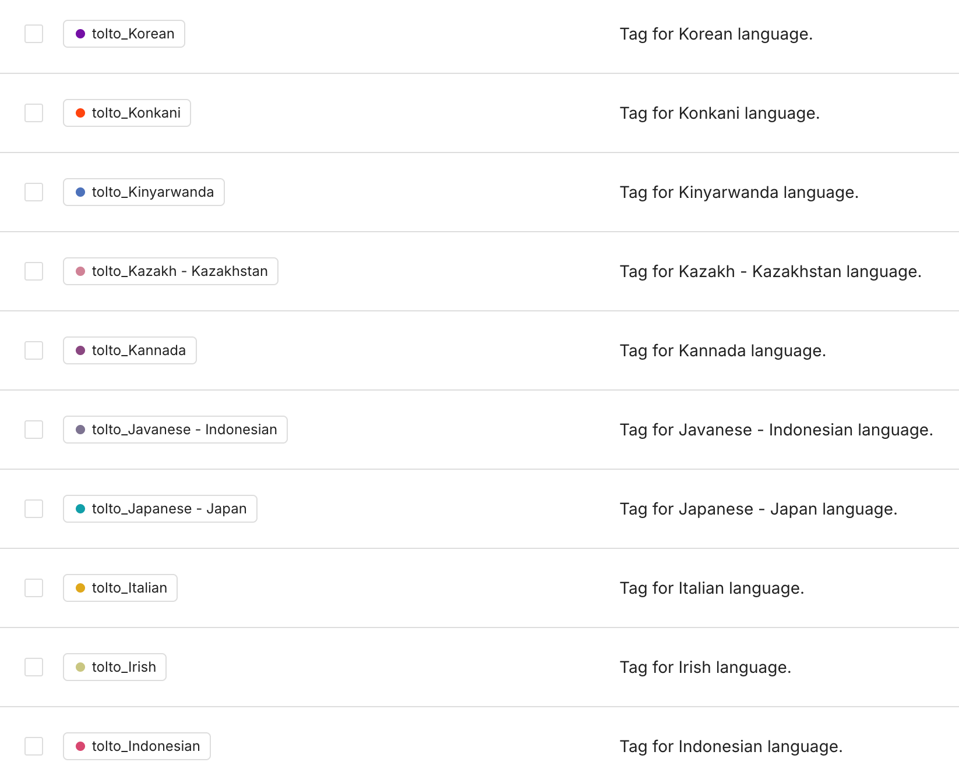Enable the tolto_Irish row checkbox
Image resolution: width=959 pixels, height=780 pixels.
[x=34, y=667]
